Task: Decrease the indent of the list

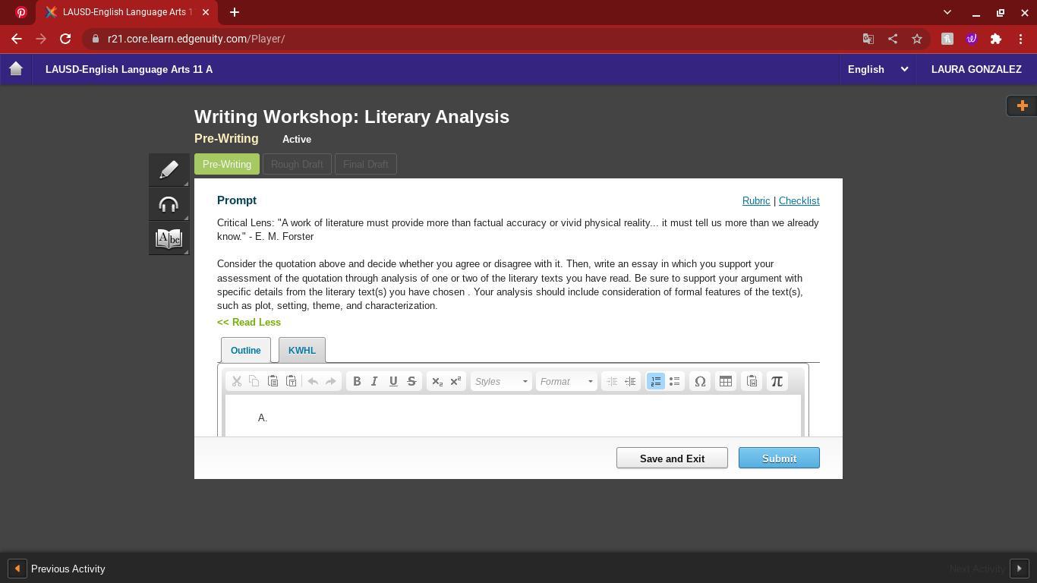Action: tap(612, 381)
